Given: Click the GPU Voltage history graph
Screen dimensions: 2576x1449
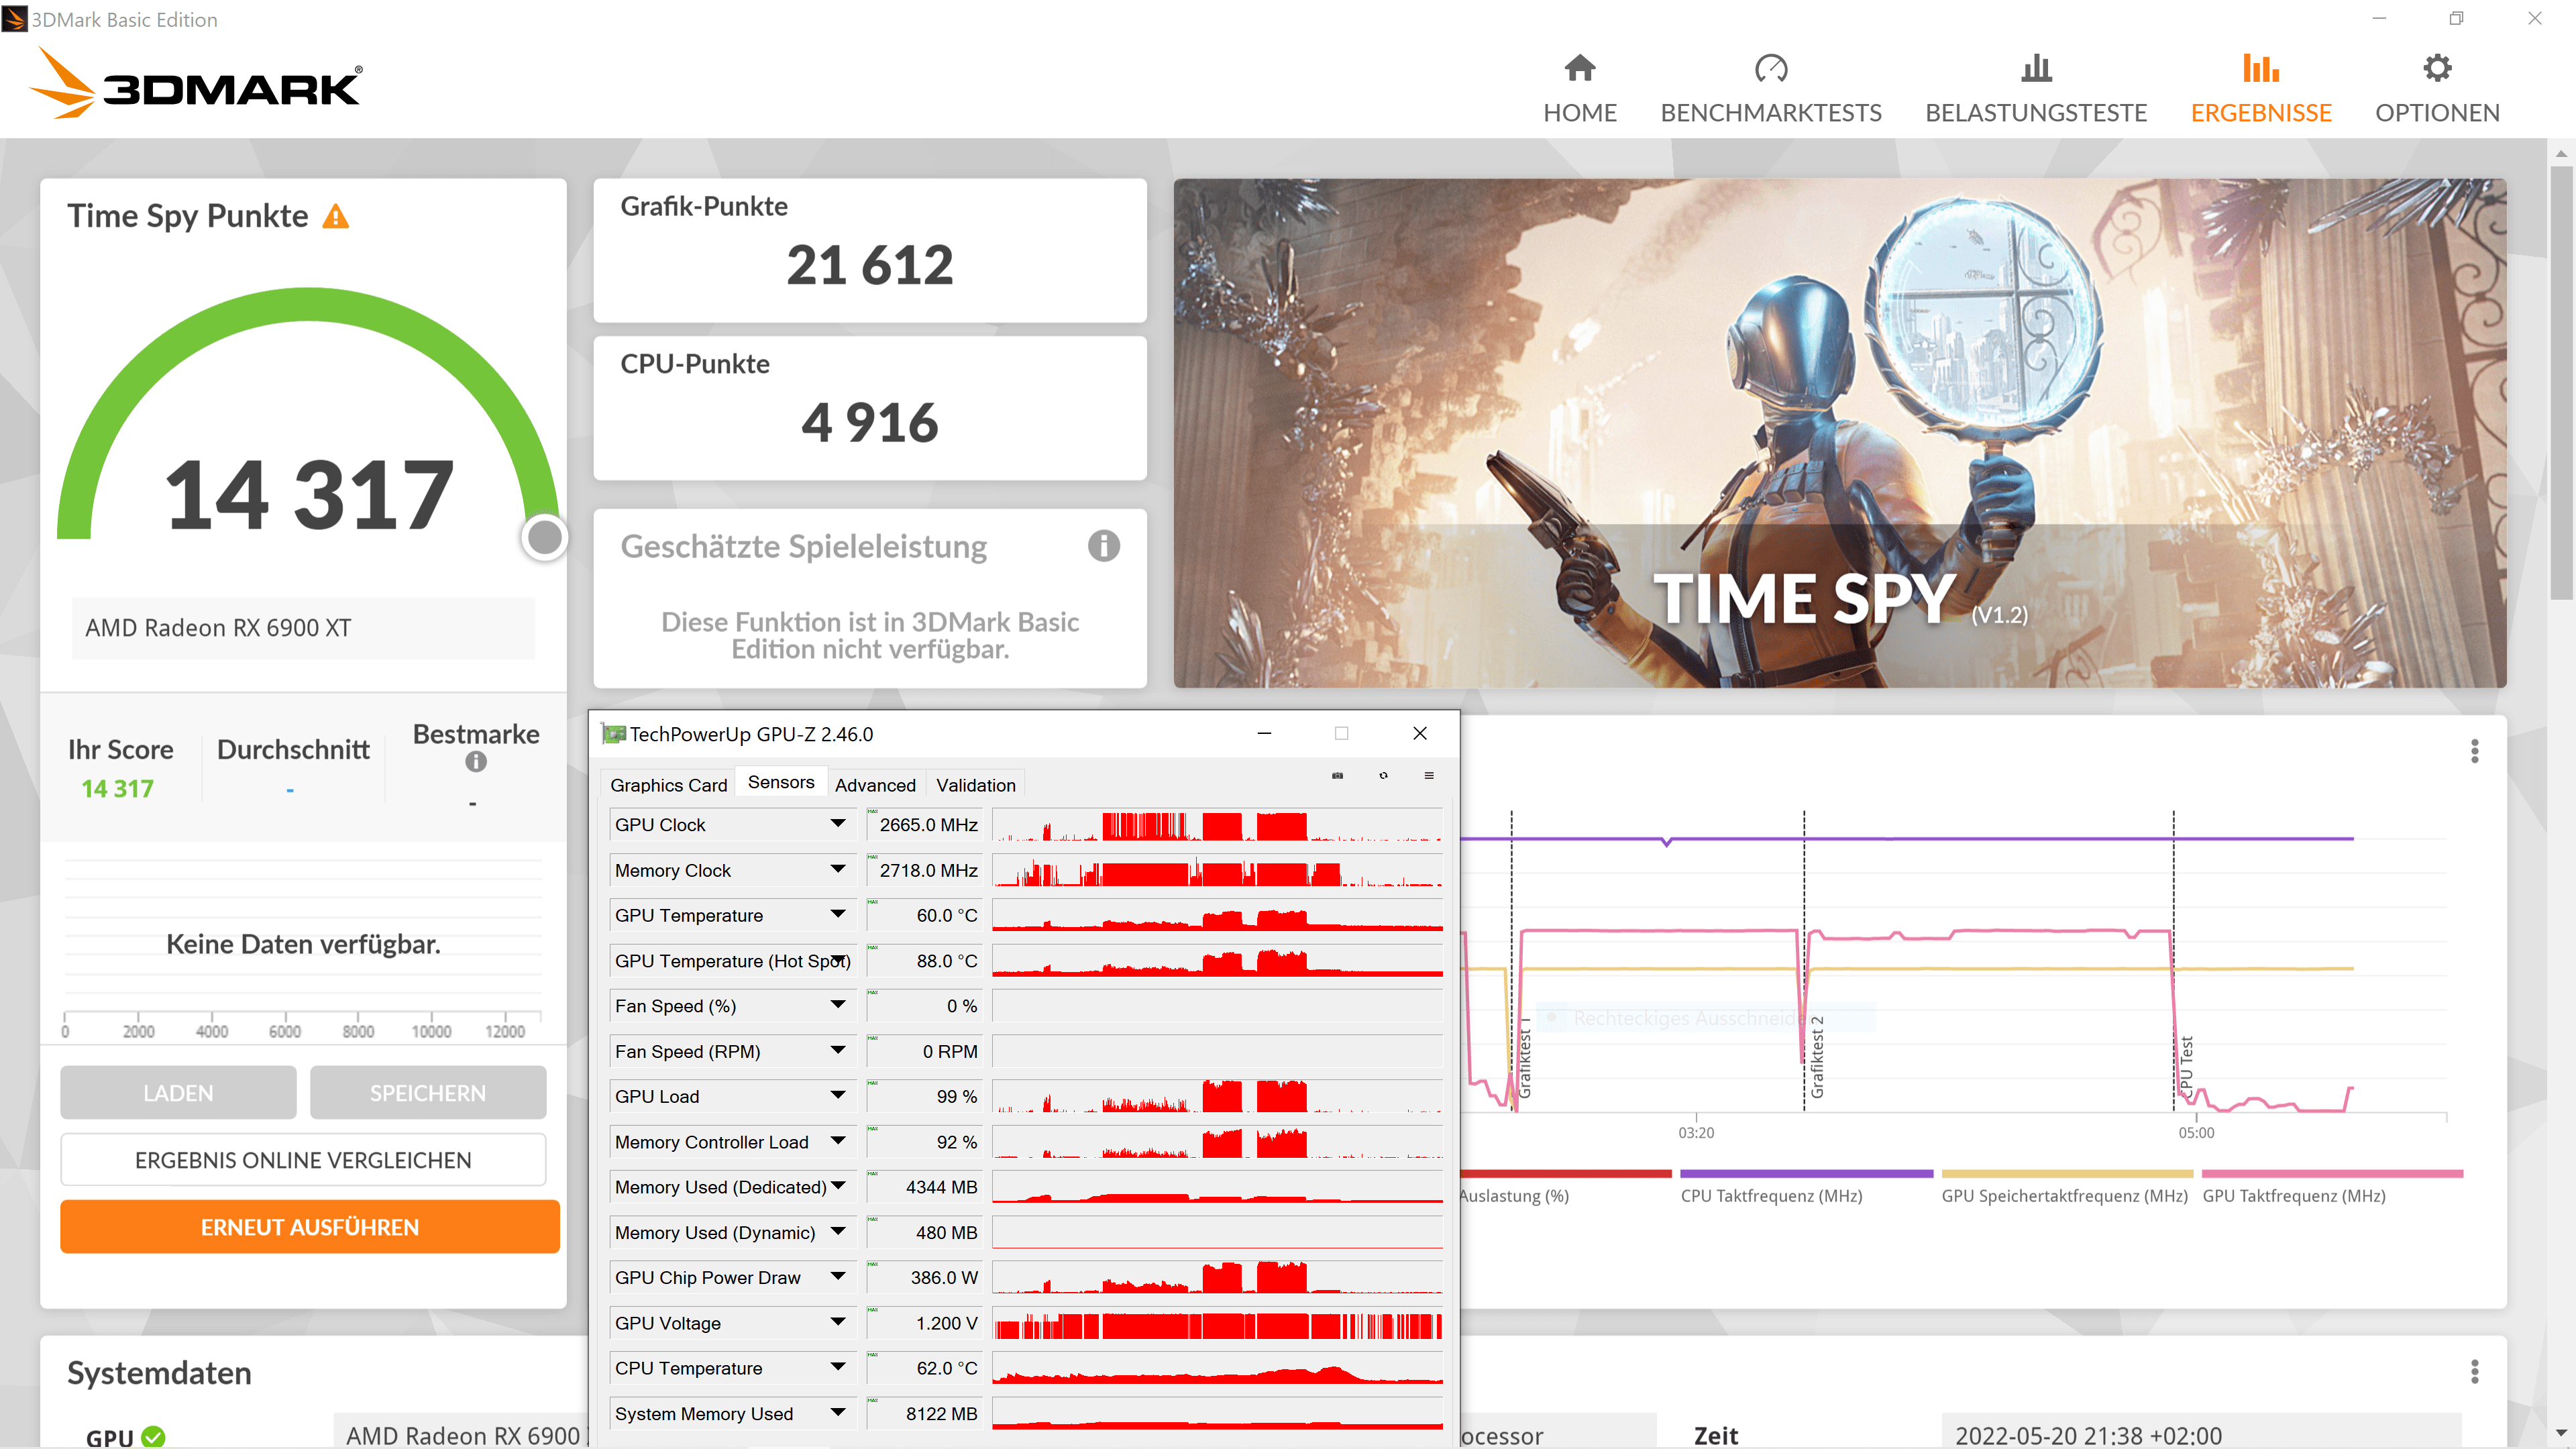Looking at the screenshot, I should point(1217,1322).
